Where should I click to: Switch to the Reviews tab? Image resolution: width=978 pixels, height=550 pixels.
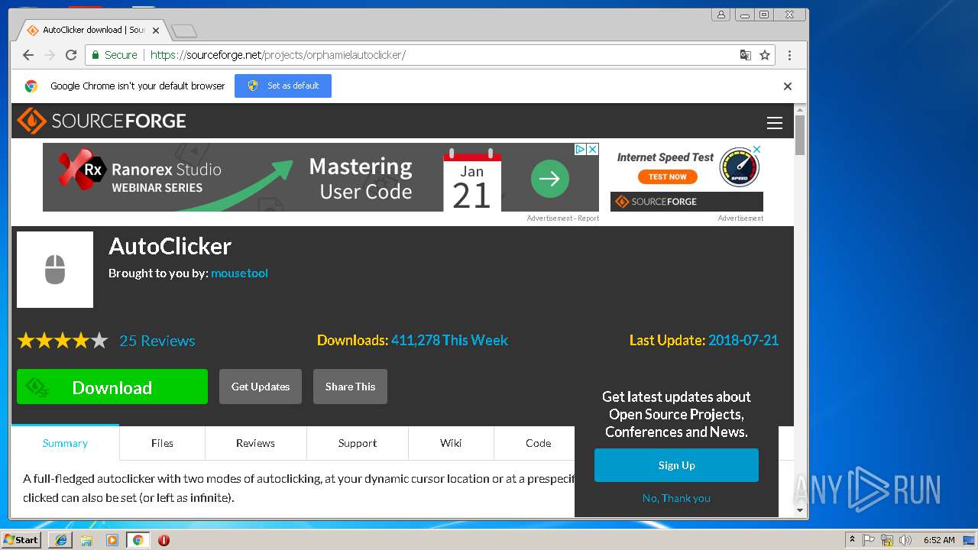tap(255, 443)
